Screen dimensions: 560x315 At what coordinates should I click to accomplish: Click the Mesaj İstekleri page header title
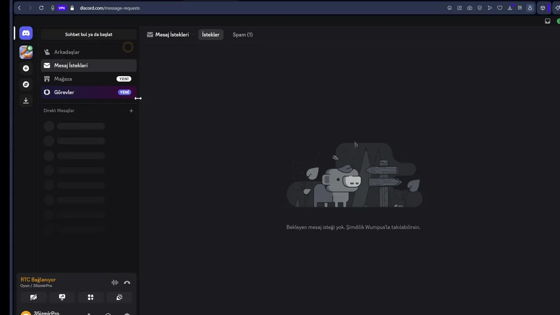point(172,35)
